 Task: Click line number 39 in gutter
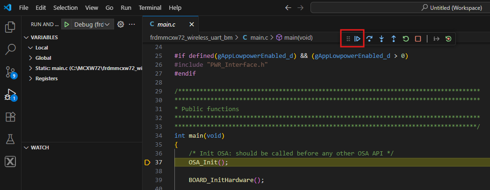(x=159, y=180)
